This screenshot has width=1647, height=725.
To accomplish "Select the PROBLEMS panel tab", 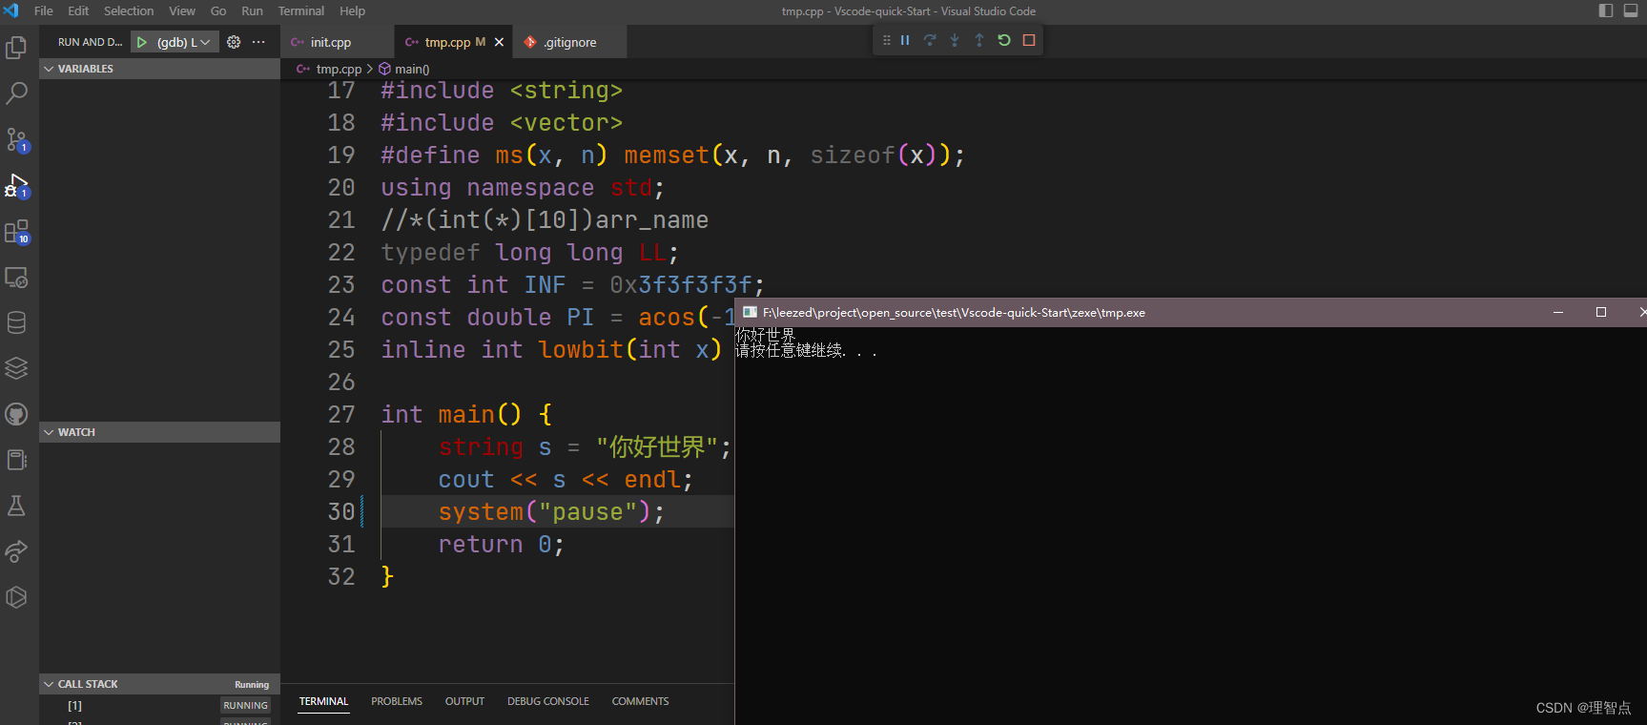I will 397,701.
